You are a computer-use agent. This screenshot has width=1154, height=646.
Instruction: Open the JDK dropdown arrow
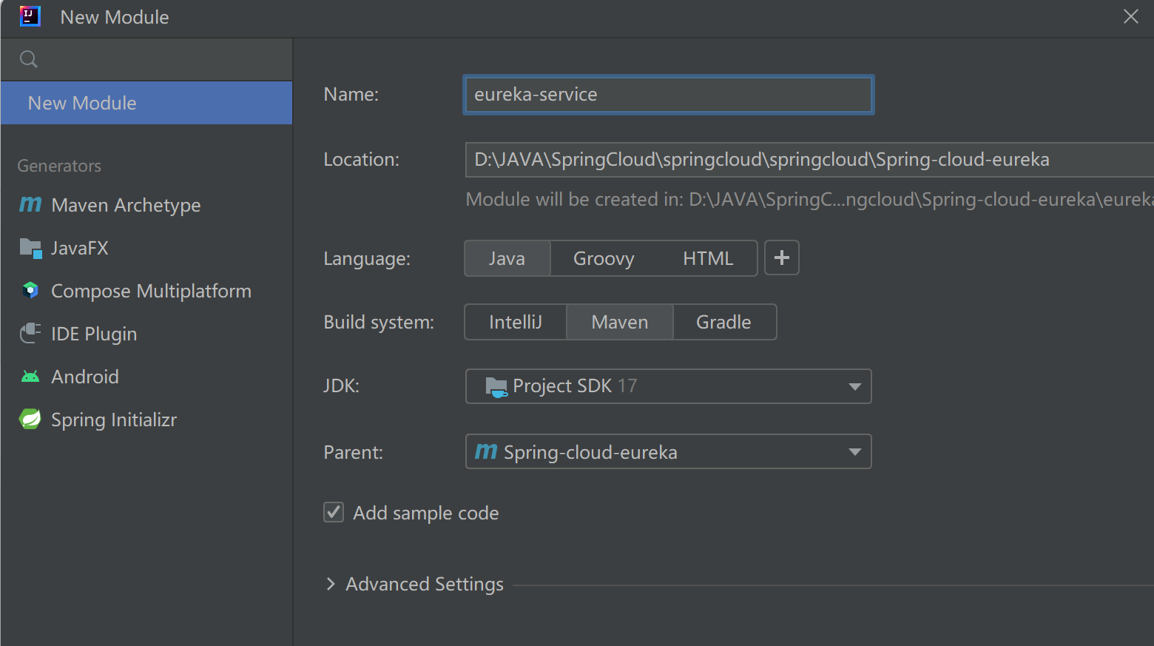(x=855, y=386)
